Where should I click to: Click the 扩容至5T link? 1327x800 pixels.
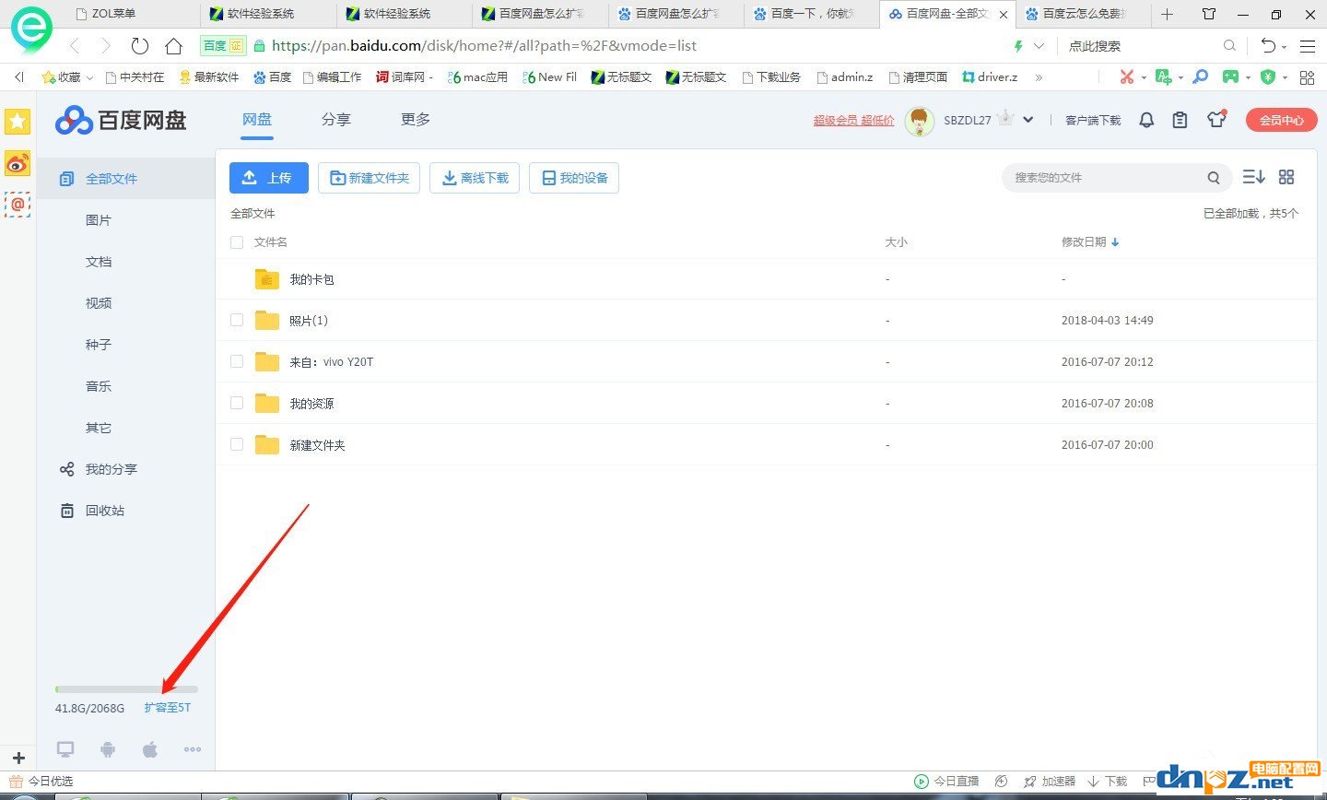click(168, 708)
